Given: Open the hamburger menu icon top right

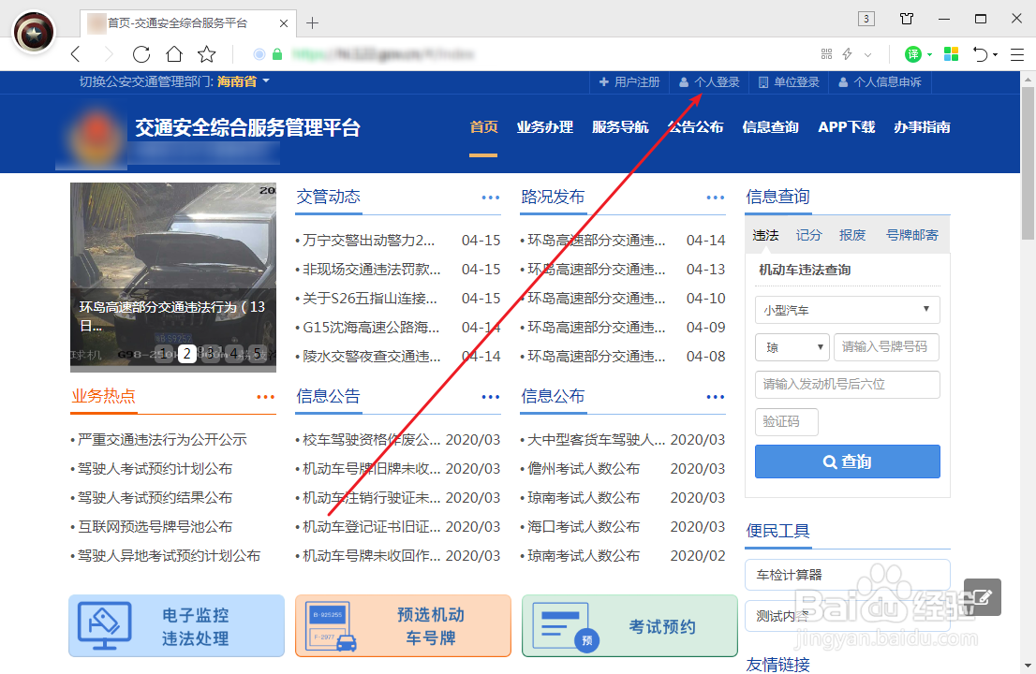Looking at the screenshot, I should [x=1017, y=53].
